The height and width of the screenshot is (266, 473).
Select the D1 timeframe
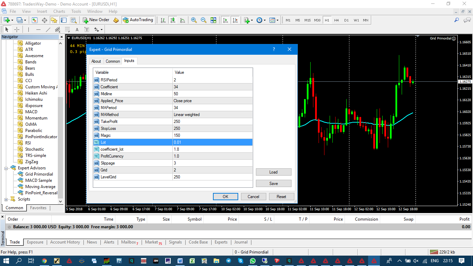click(x=346, y=20)
